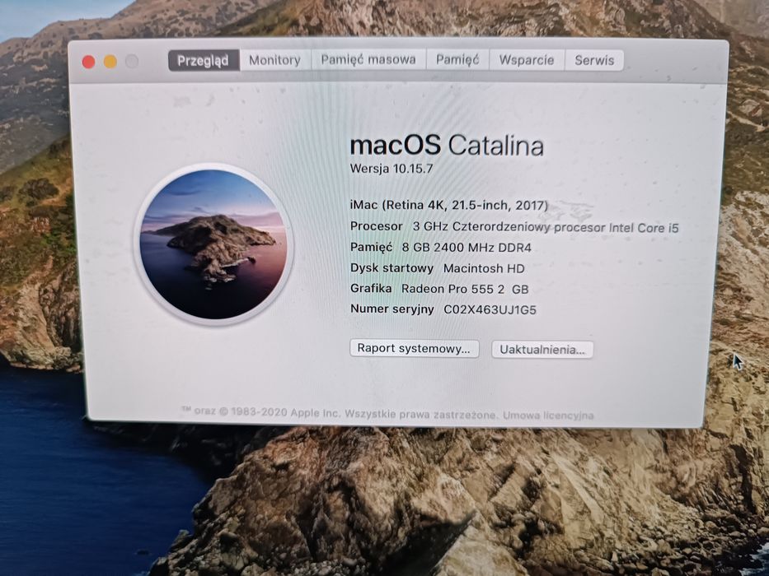Screen dimensions: 769x576
Task: Open the Umowa licencyjna link
Action: point(548,416)
